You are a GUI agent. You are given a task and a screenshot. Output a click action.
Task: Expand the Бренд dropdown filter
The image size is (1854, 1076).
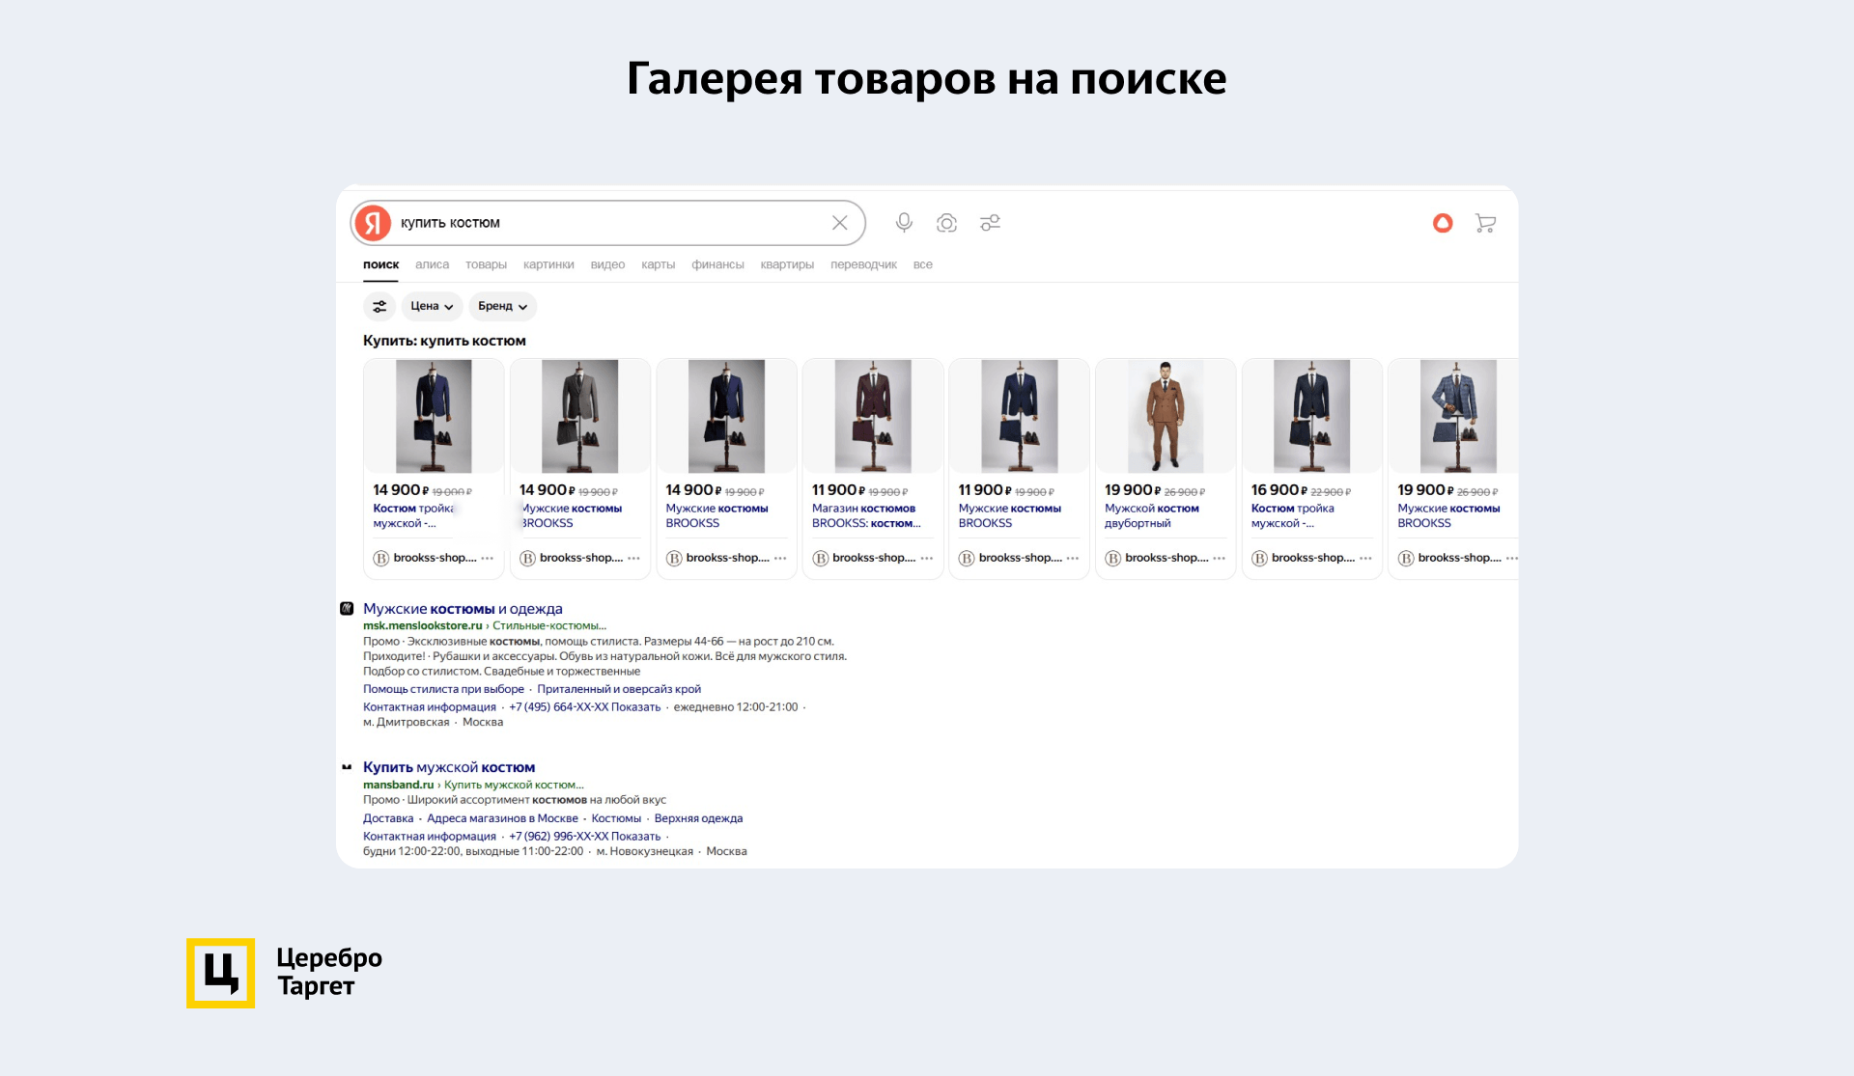[502, 306]
